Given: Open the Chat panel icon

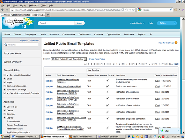Looking at the screenshot, I should point(162,131).
